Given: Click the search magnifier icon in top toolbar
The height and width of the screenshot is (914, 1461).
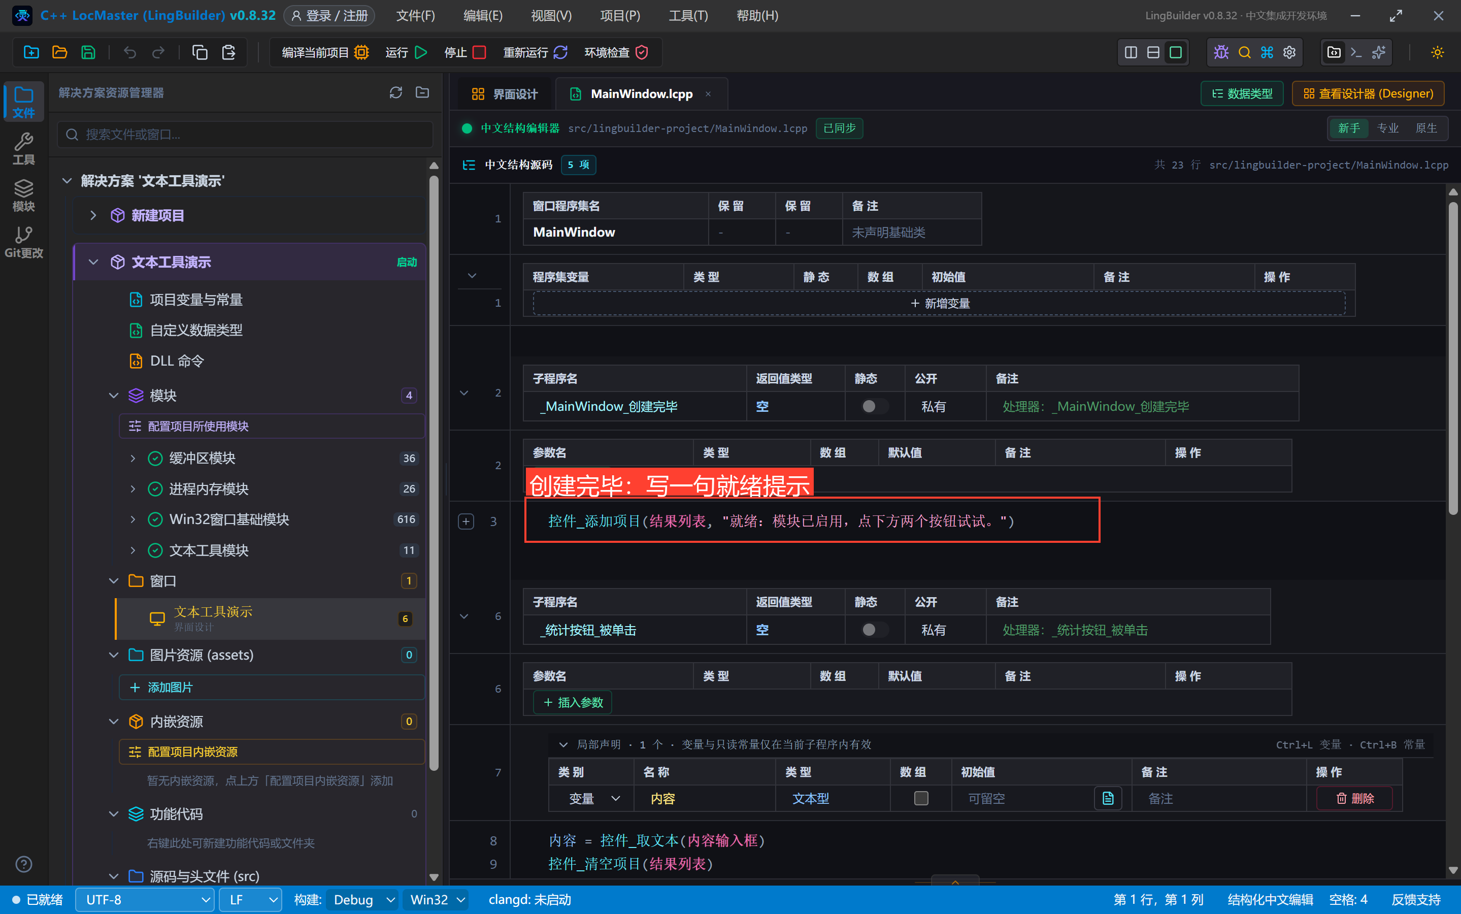Looking at the screenshot, I should [x=1244, y=53].
